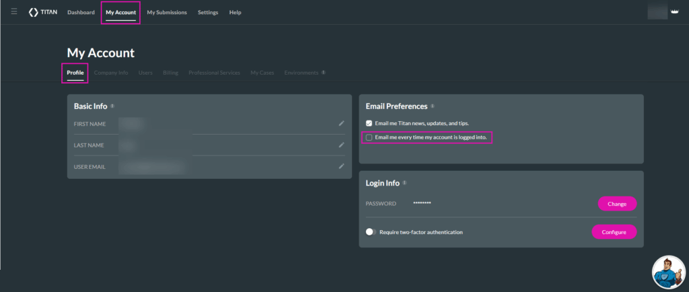This screenshot has height=292, width=689.
Task: Open the superhero chat assistant
Action: (x=668, y=271)
